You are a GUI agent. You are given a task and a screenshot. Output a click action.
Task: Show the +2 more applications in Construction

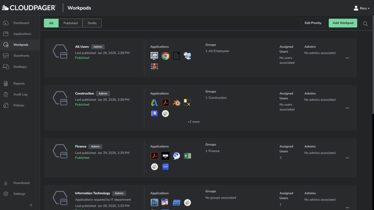click(x=194, y=122)
